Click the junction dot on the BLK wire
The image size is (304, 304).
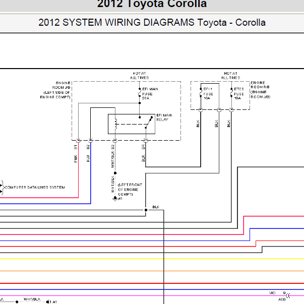coord(146,210)
